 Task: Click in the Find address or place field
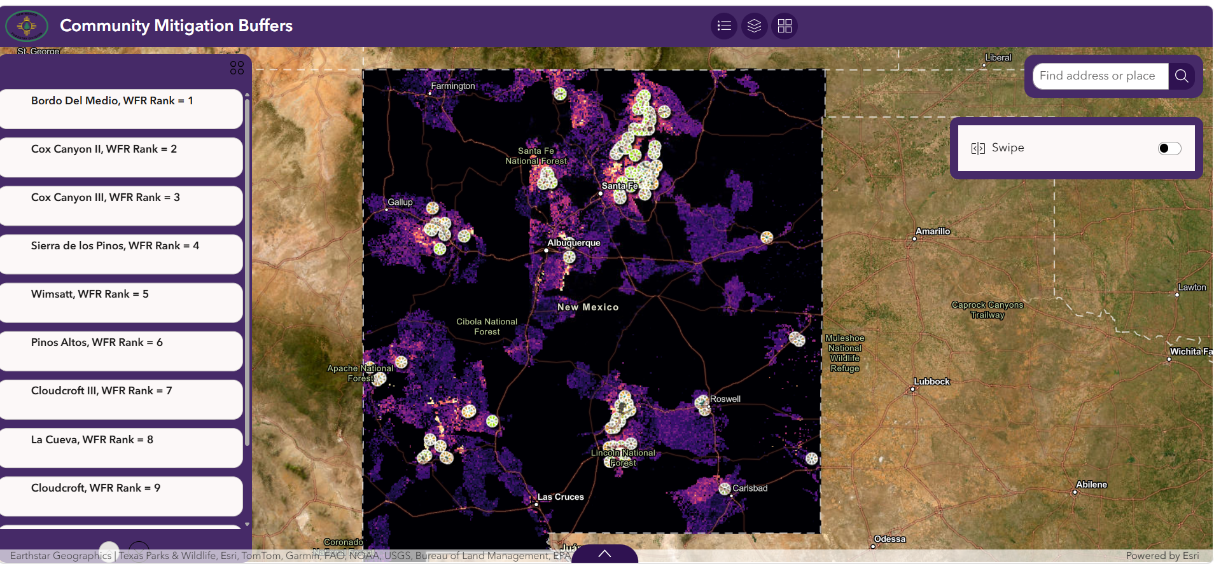(x=1101, y=76)
